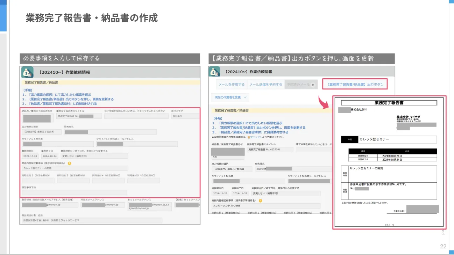This screenshot has height=255, width=454.
Task: Click the yellow help icon in the left form
Action: point(70,163)
